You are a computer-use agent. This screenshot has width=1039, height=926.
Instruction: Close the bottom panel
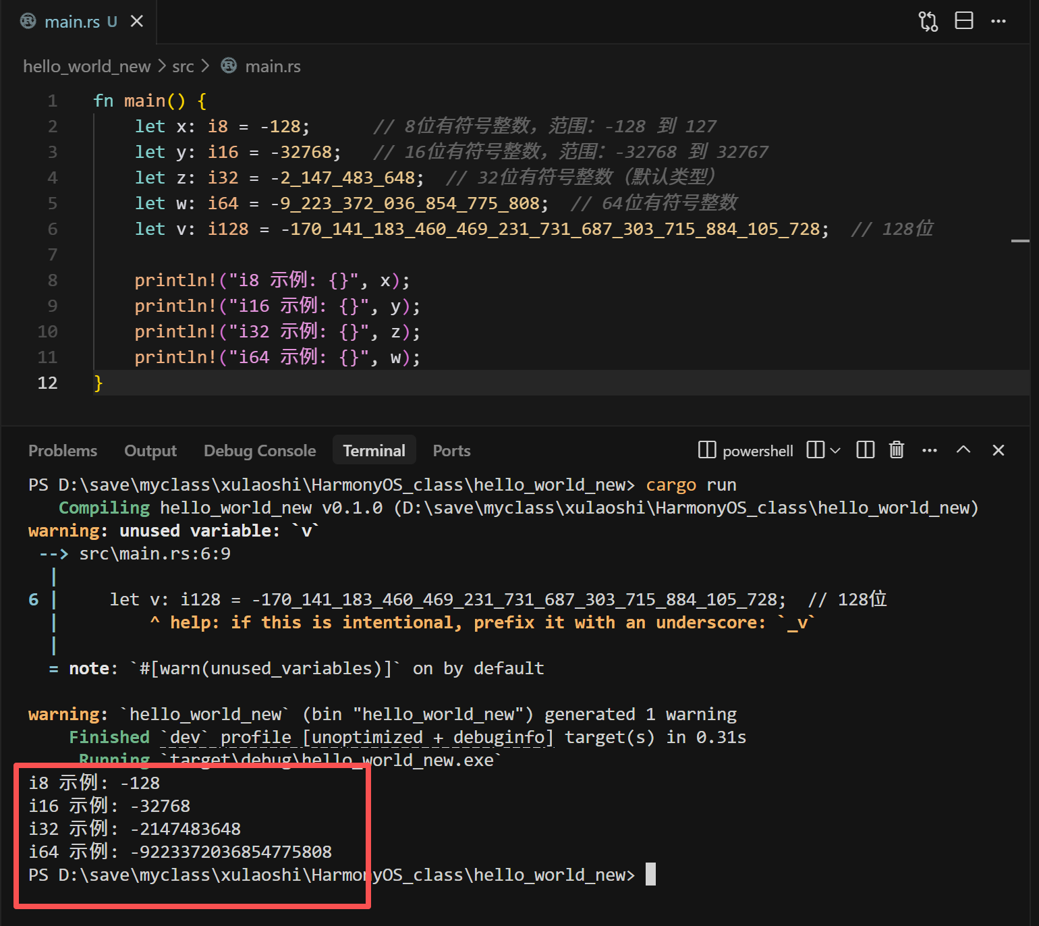coord(999,450)
